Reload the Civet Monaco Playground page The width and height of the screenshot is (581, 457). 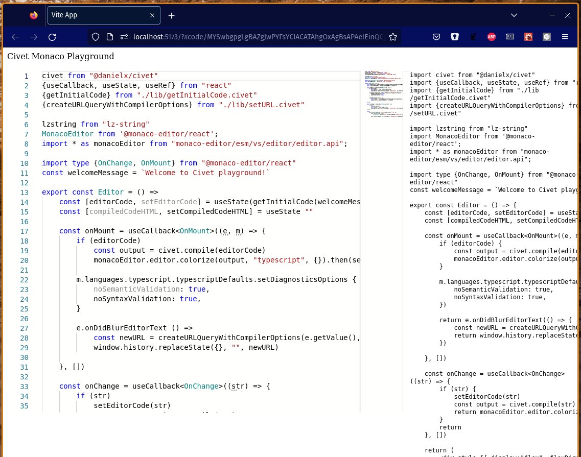pyautogui.click(x=52, y=37)
